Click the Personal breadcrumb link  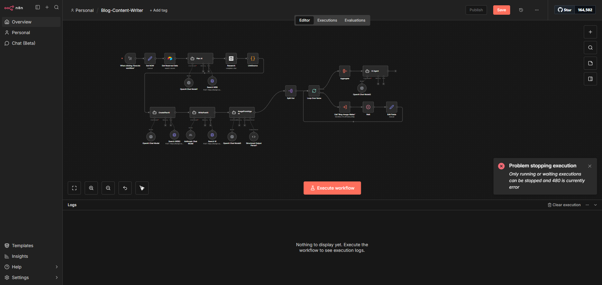82,10
